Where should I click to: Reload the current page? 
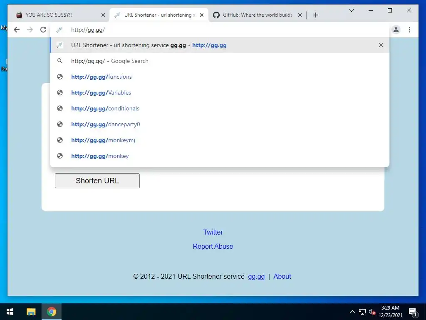click(x=43, y=30)
